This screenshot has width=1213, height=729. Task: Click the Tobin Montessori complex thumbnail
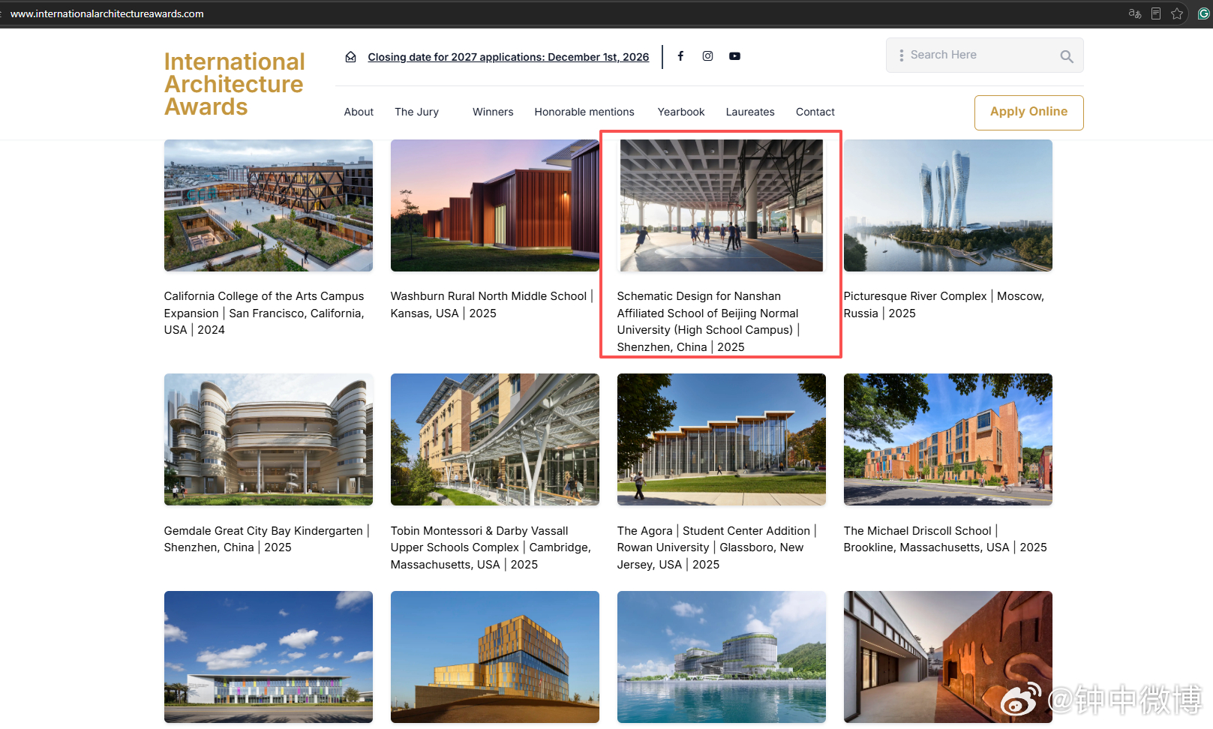[495, 439]
